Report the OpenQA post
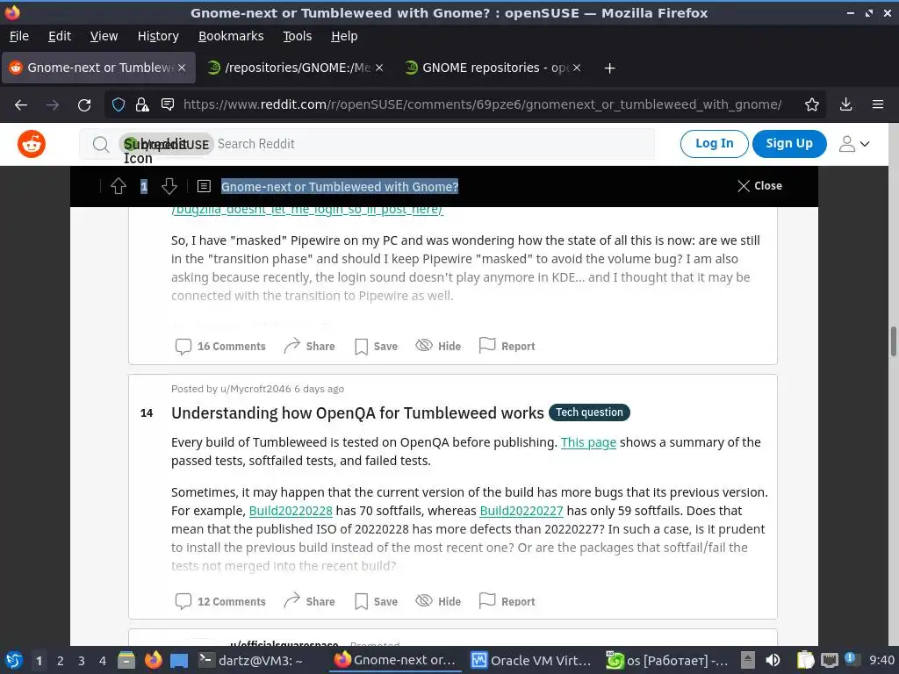This screenshot has width=899, height=674. pyautogui.click(x=507, y=601)
